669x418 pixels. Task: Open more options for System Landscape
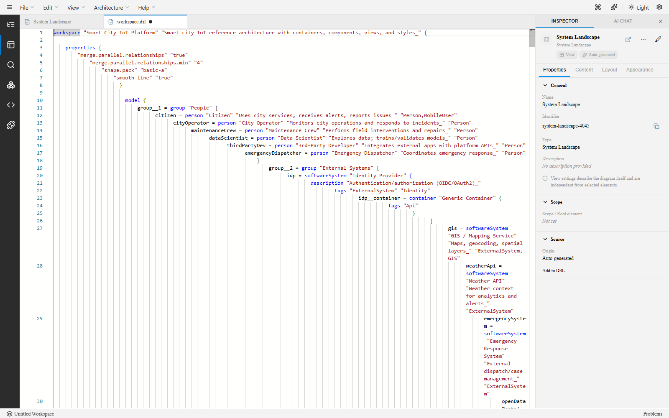(x=643, y=40)
